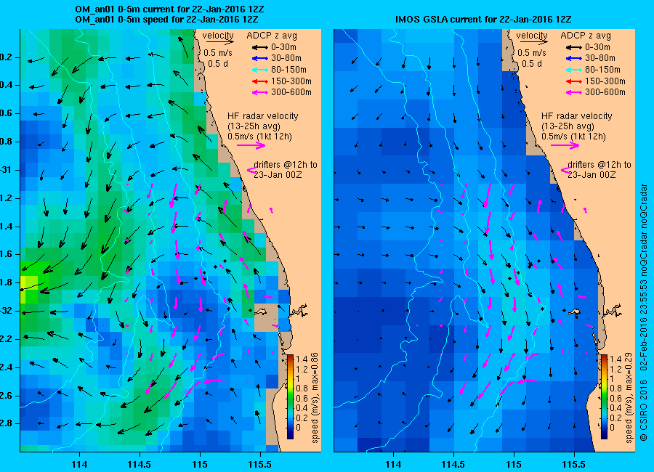
Task: Click the small drifters arrow marker in left panel
Action: 251,170
